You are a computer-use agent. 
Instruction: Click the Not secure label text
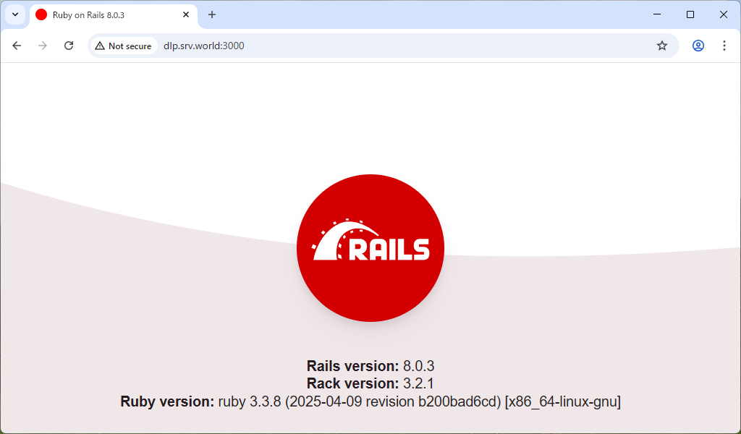click(132, 46)
